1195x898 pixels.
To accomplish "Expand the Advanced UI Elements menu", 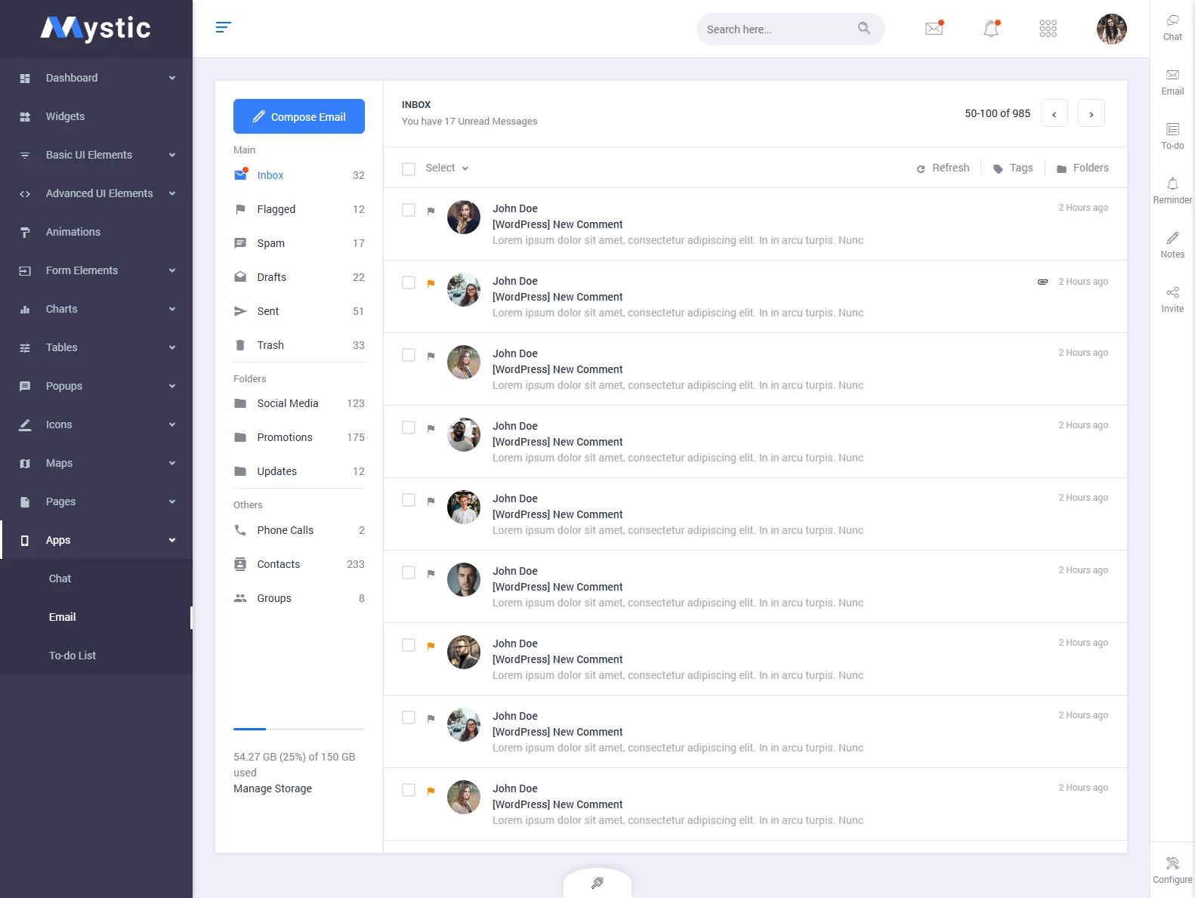I will 96,193.
